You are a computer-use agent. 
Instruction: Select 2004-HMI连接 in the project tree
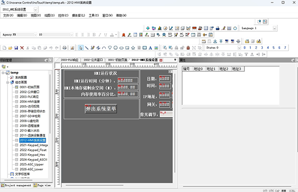[30, 102]
